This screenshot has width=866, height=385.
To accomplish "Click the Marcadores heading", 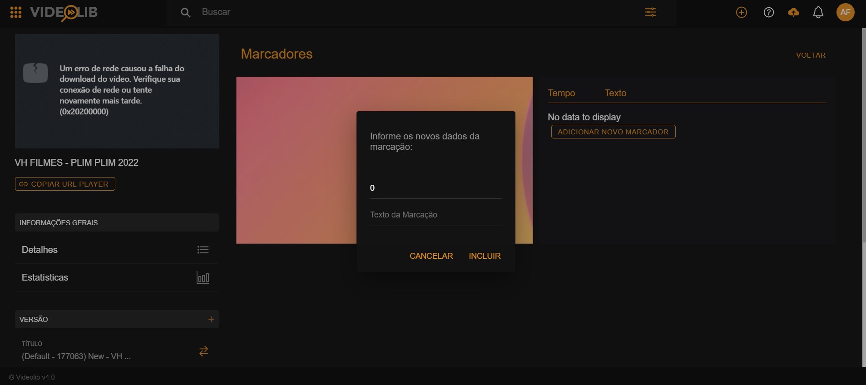I will click(277, 54).
